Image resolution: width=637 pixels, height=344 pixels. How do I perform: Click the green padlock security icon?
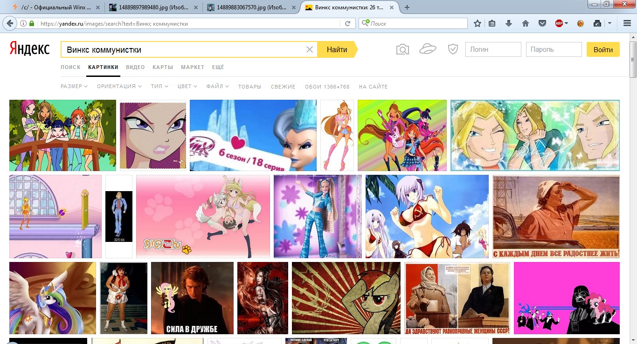(x=32, y=23)
